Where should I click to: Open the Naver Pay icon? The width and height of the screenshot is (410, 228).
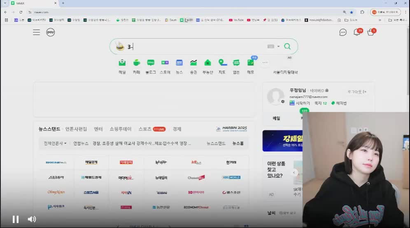[51, 32]
